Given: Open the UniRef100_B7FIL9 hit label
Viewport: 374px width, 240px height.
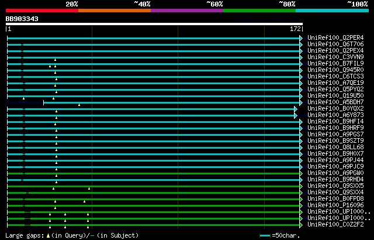Looking at the screenshot, I should (335, 64).
